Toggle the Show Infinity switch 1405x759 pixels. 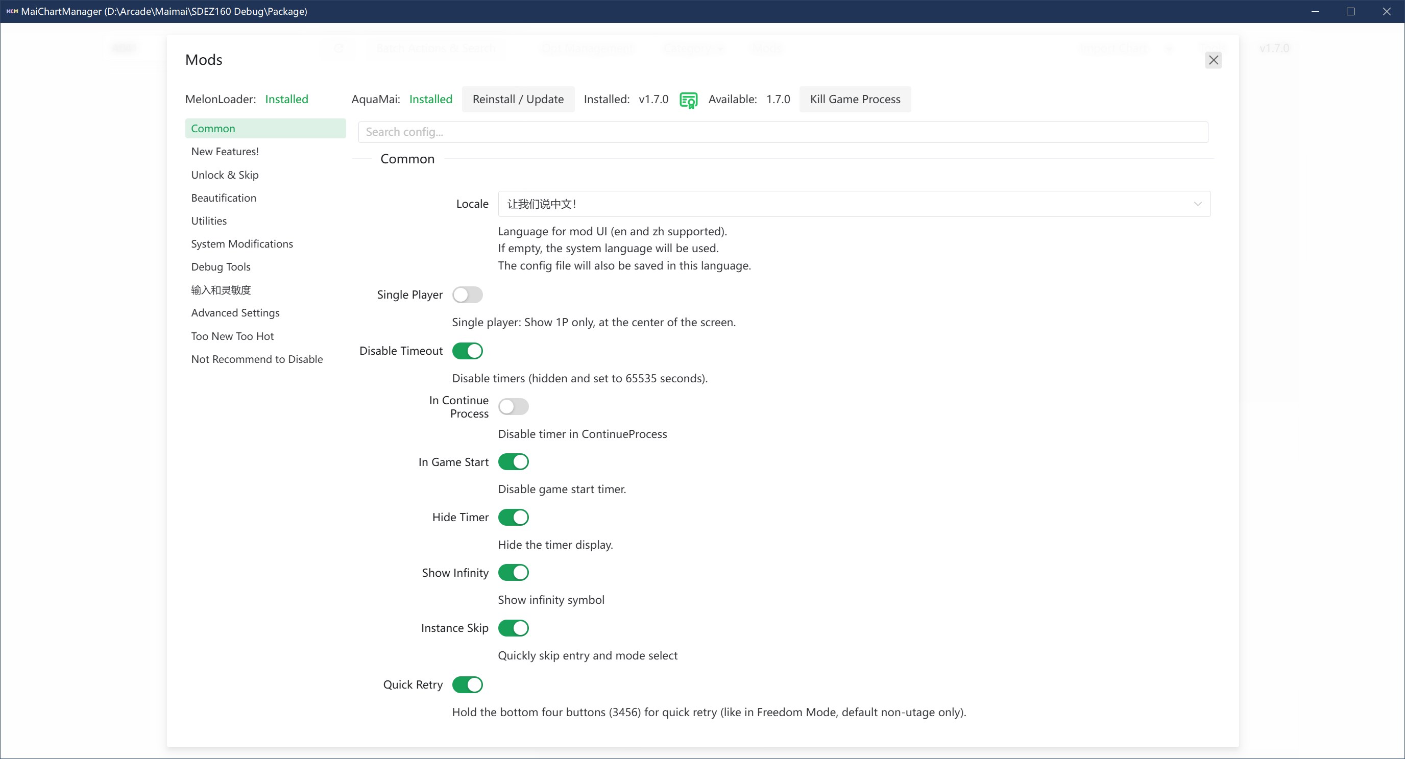tap(513, 573)
